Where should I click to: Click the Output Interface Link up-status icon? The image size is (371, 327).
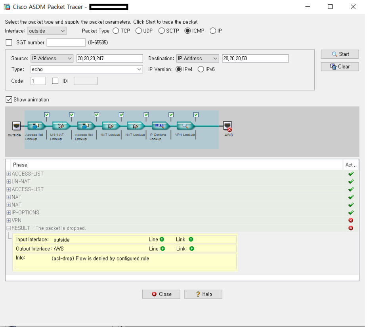tap(192, 249)
